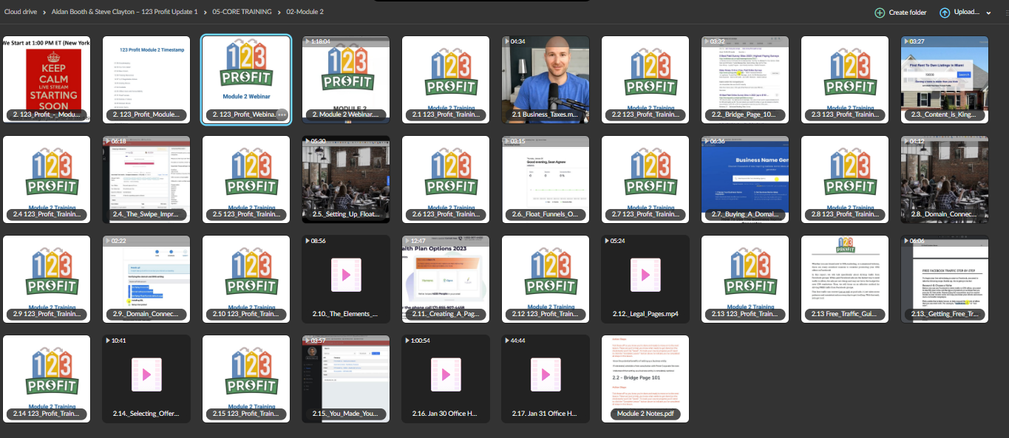This screenshot has height=438, width=1009.
Task: Click play icon on 2.14._Selecting_Offer video
Action: click(x=146, y=374)
